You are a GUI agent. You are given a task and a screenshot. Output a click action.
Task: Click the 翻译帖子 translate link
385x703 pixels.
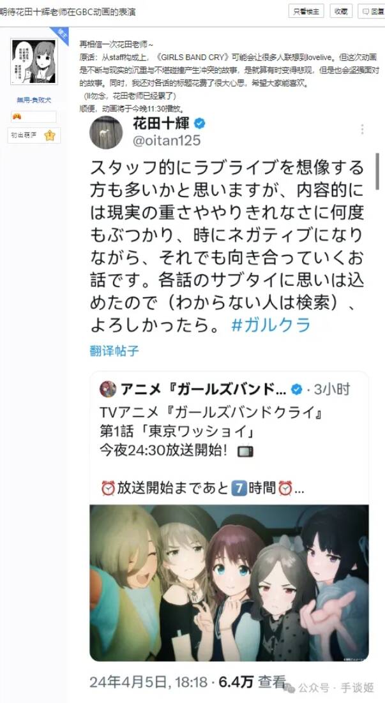click(x=114, y=351)
